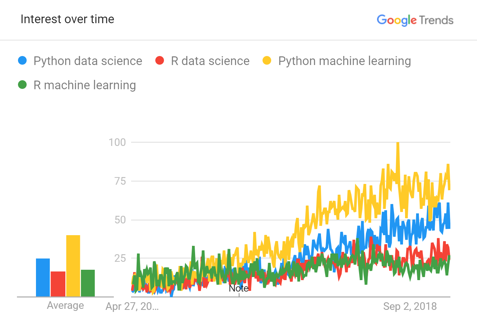Click the Sep 2, 2018 axis date label
477x323 pixels.
[x=410, y=306]
